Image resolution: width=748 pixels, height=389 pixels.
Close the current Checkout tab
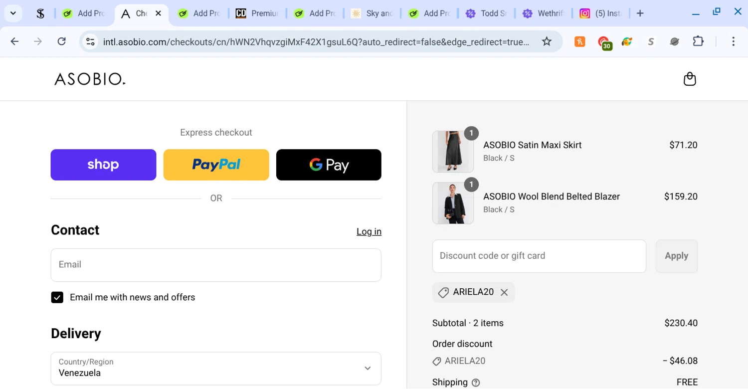pos(158,13)
